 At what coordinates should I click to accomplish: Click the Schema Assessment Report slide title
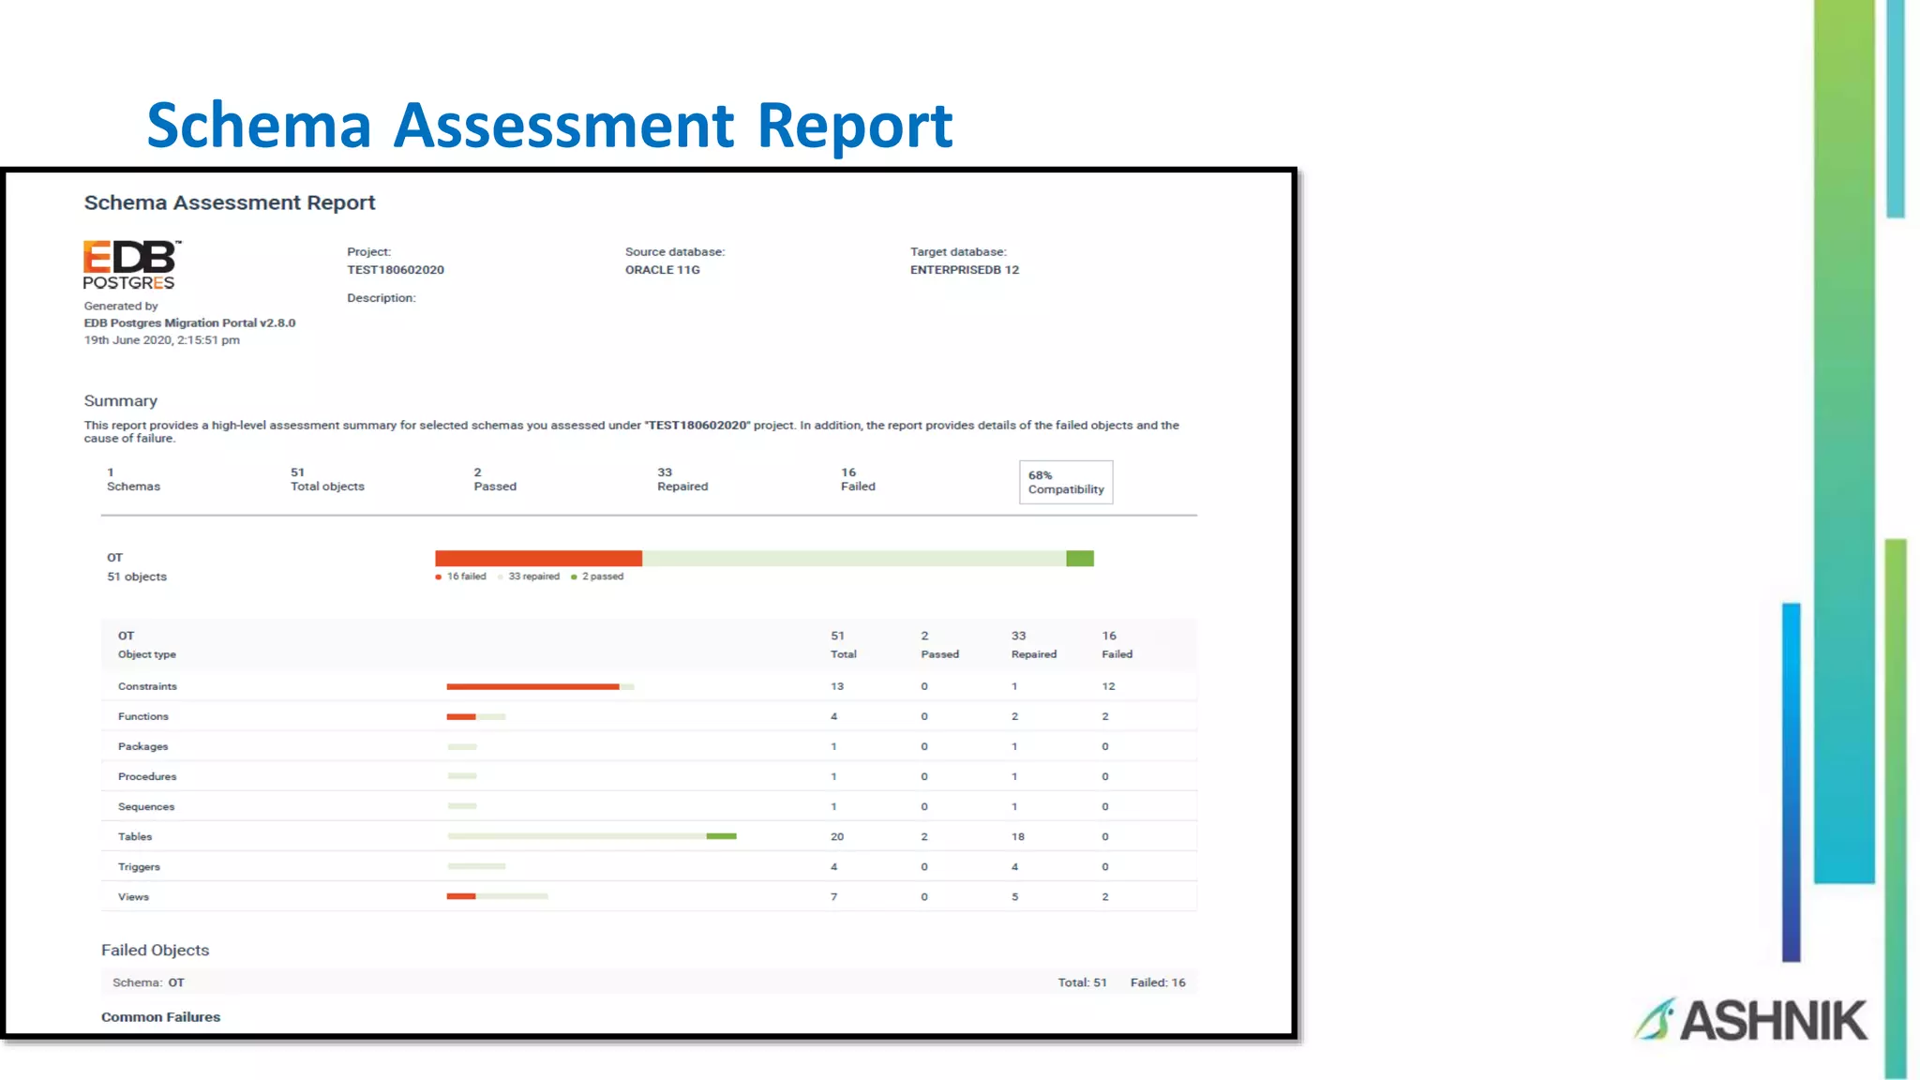[549, 126]
